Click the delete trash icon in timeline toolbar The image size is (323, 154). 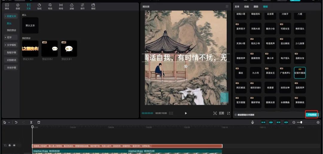[39, 122]
